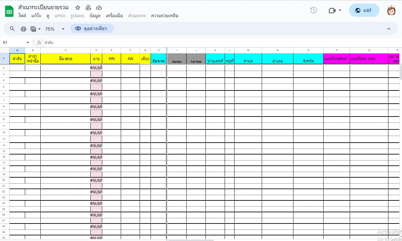
Task: Open the ไฟล์ menu
Action: [22, 16]
